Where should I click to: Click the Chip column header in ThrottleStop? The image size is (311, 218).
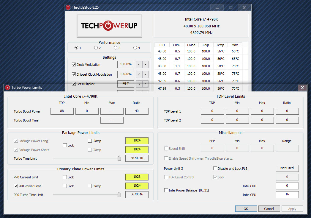(x=206, y=45)
